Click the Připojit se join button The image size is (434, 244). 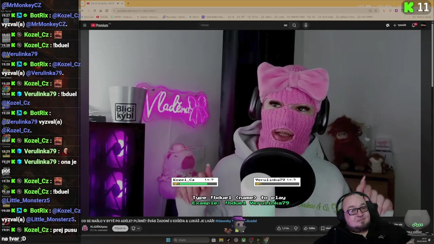pos(120,228)
